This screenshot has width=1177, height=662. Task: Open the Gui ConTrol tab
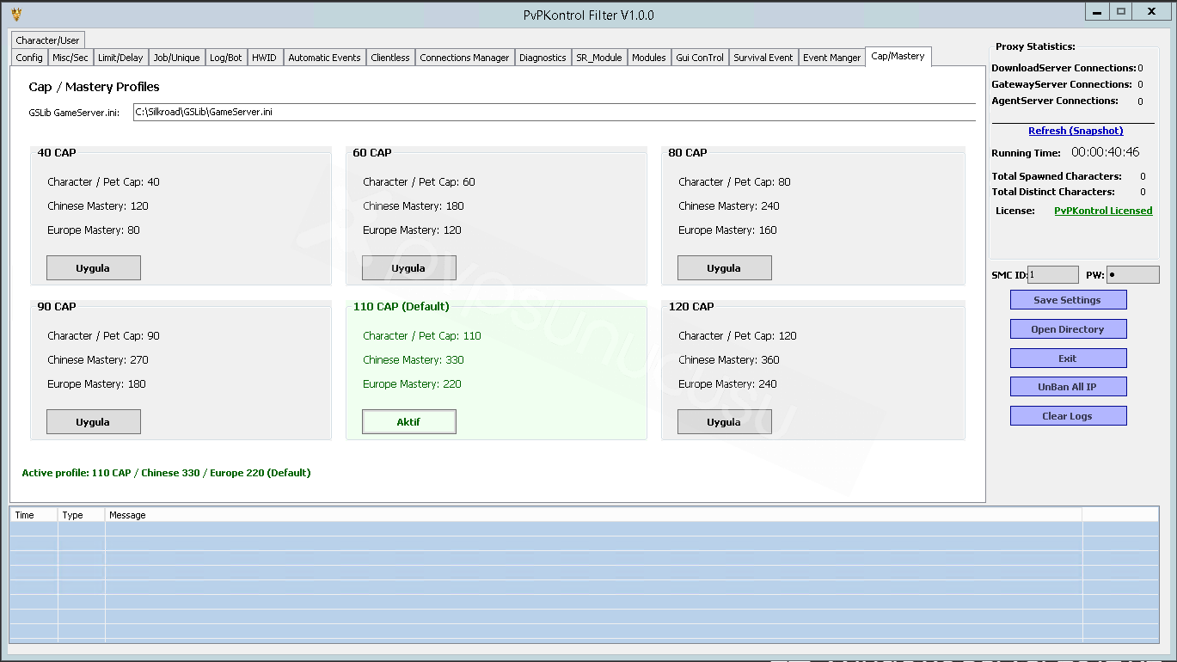(x=700, y=58)
